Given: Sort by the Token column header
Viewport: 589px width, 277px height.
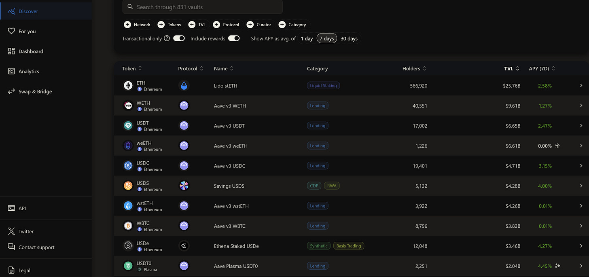Looking at the screenshot, I should [132, 69].
